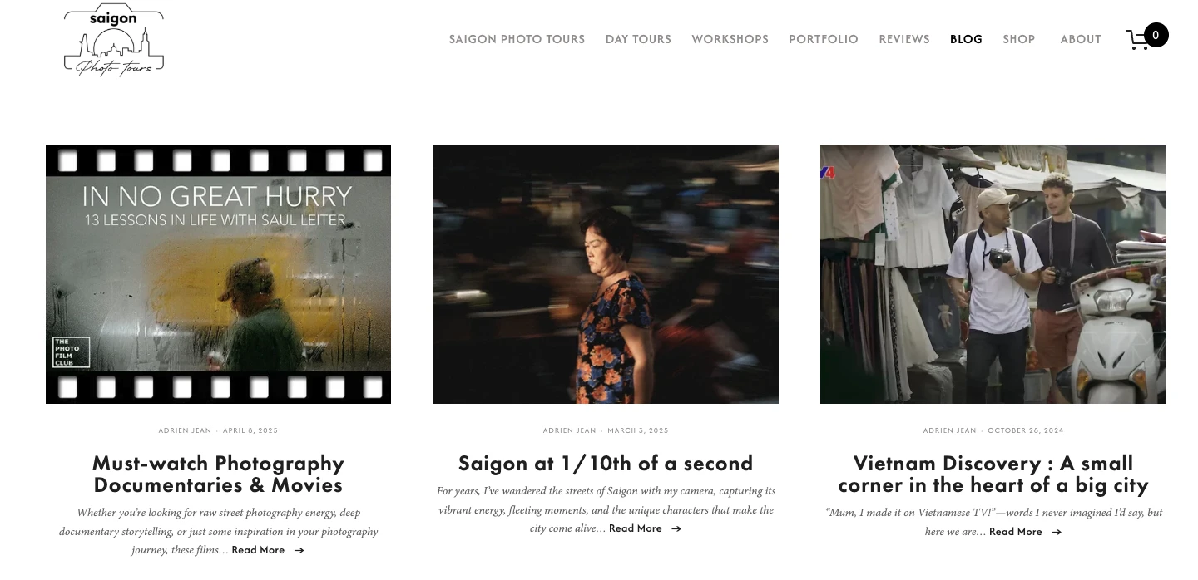Open the article Saigon at 1/10th of a second
Image resolution: width=1198 pixels, height=580 pixels.
(605, 463)
